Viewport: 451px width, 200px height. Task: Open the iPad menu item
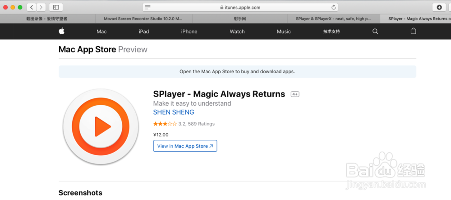point(144,31)
